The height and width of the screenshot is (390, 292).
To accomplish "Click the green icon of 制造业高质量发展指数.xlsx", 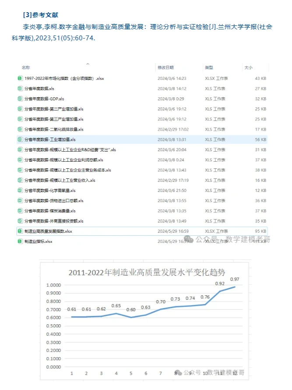I will pos(20,231).
